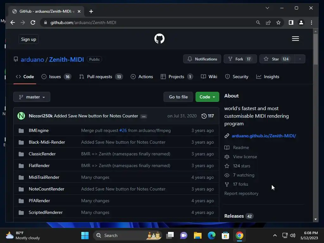
Task: View the Security tab
Action: click(x=237, y=77)
